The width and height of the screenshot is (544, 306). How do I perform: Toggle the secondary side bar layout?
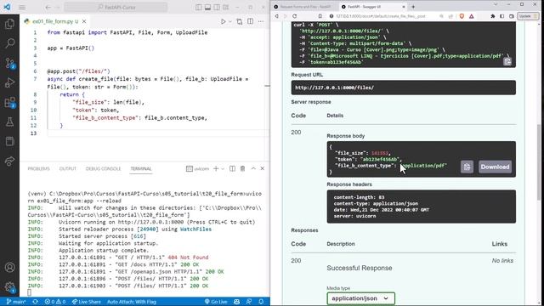(x=217, y=8)
